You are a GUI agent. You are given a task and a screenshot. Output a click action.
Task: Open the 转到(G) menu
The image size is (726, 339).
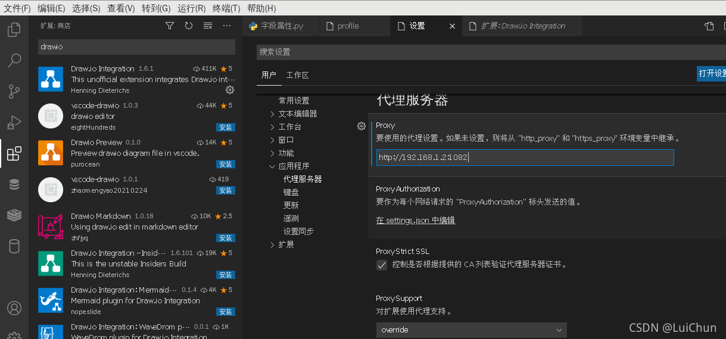[x=156, y=8]
